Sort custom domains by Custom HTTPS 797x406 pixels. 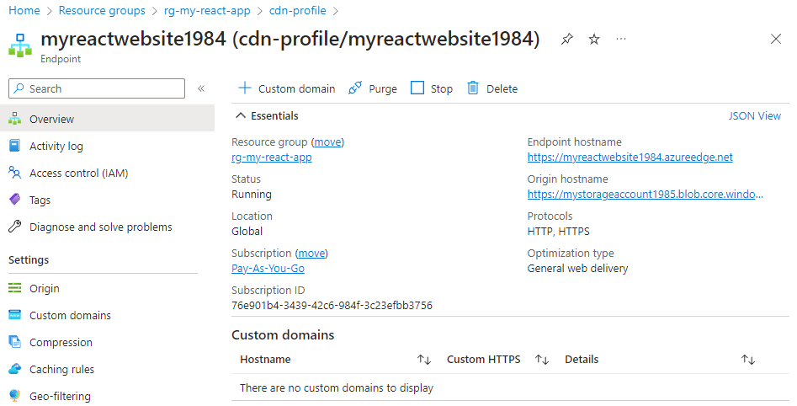click(x=542, y=360)
